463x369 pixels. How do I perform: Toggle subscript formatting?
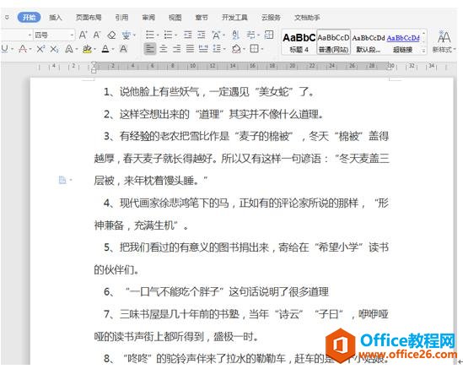(x=54, y=49)
